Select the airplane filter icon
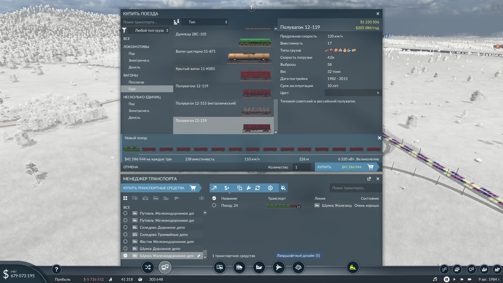 tap(177, 198)
